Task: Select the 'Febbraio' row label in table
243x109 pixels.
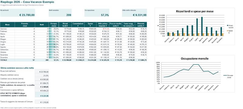Action: click(x=4, y=31)
